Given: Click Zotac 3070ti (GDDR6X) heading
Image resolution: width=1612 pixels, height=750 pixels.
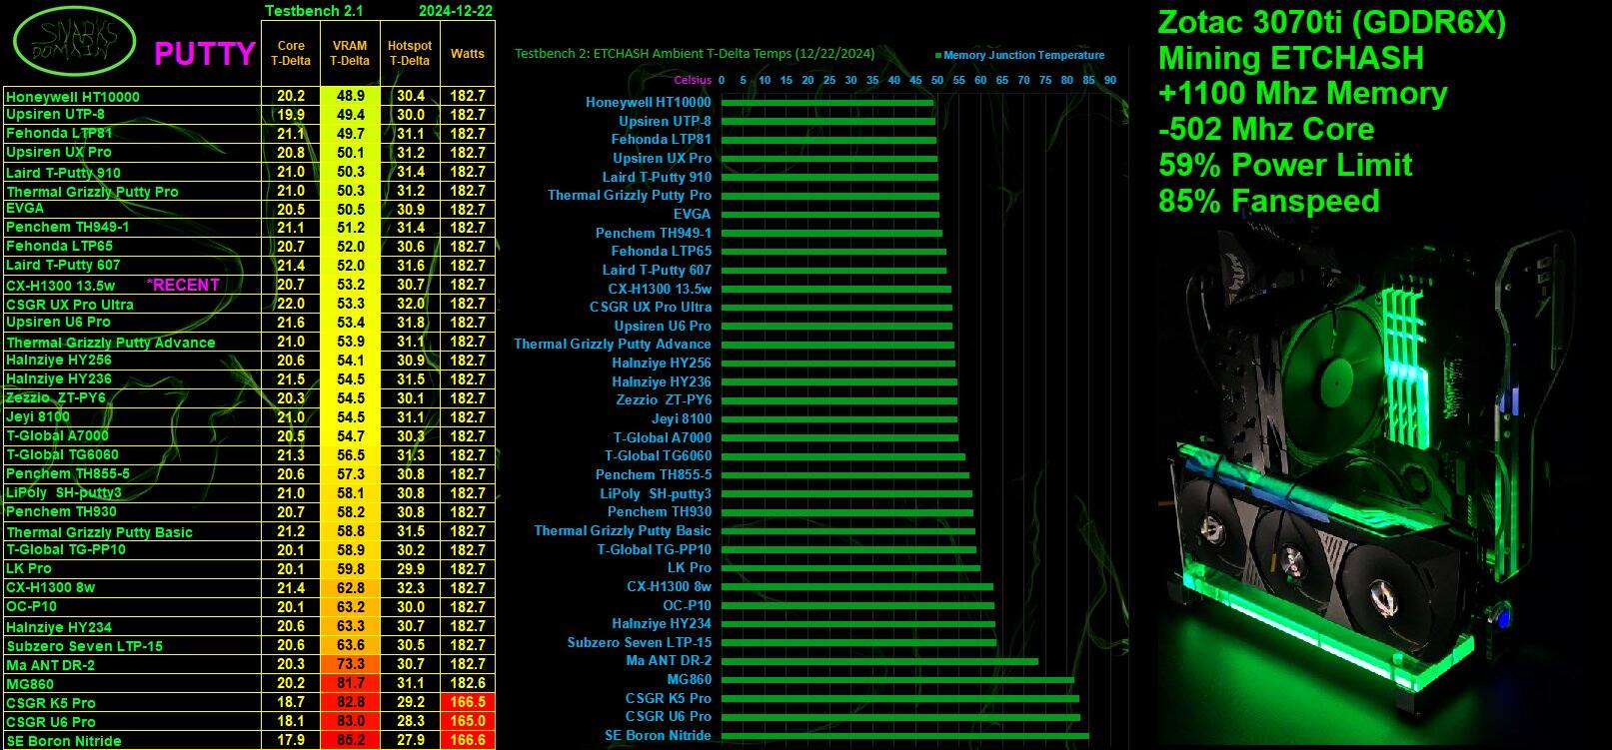Looking at the screenshot, I should [1331, 22].
